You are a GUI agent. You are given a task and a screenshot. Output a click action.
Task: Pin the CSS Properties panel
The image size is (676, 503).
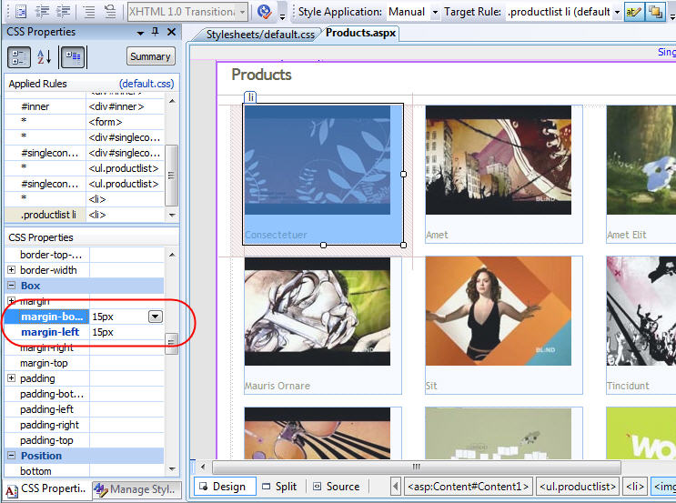coord(156,32)
